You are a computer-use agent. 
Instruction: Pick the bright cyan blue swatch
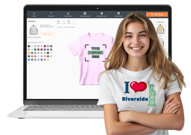point(29,60)
